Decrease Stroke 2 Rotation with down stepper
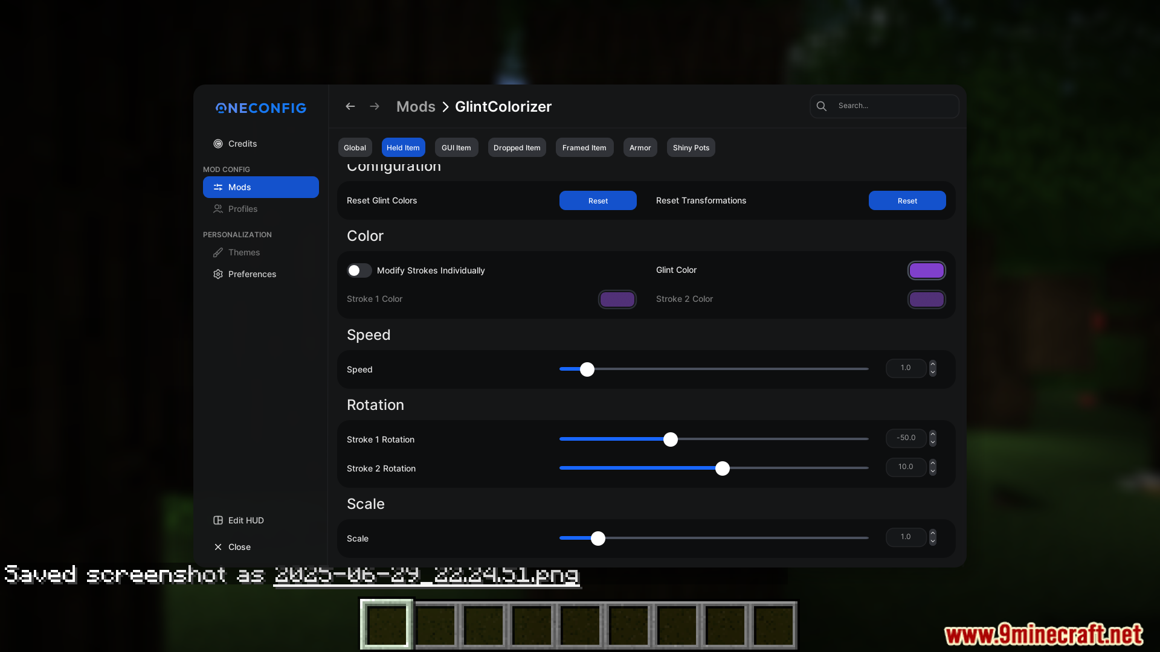The image size is (1160, 652). click(x=933, y=471)
